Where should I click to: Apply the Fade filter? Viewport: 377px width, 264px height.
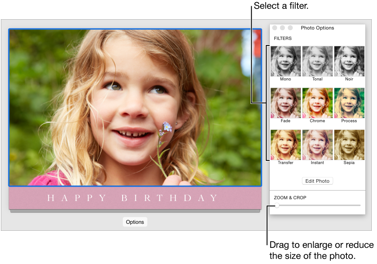coord(285,103)
